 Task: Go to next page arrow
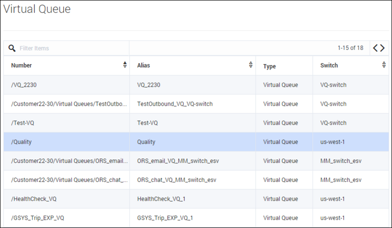click(x=383, y=48)
